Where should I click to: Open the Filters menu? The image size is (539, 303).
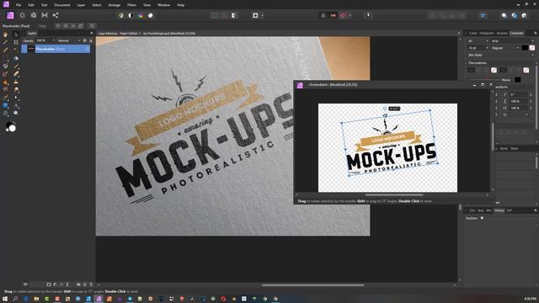pos(131,5)
